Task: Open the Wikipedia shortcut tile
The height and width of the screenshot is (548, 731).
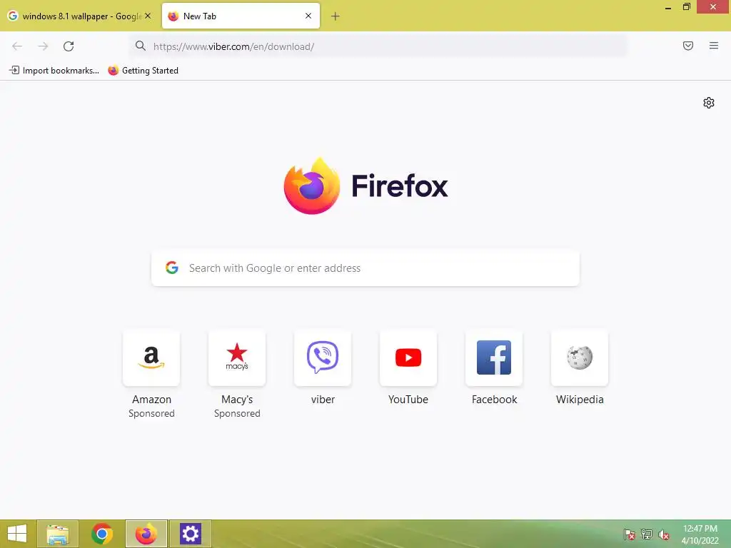Action: (580, 358)
